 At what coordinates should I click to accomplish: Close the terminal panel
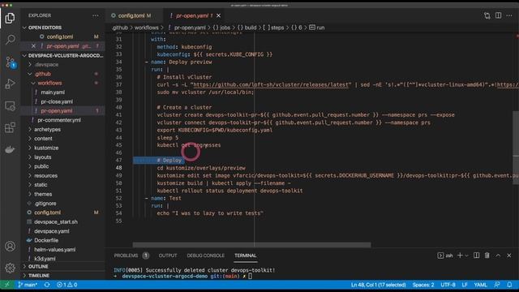coord(508,255)
